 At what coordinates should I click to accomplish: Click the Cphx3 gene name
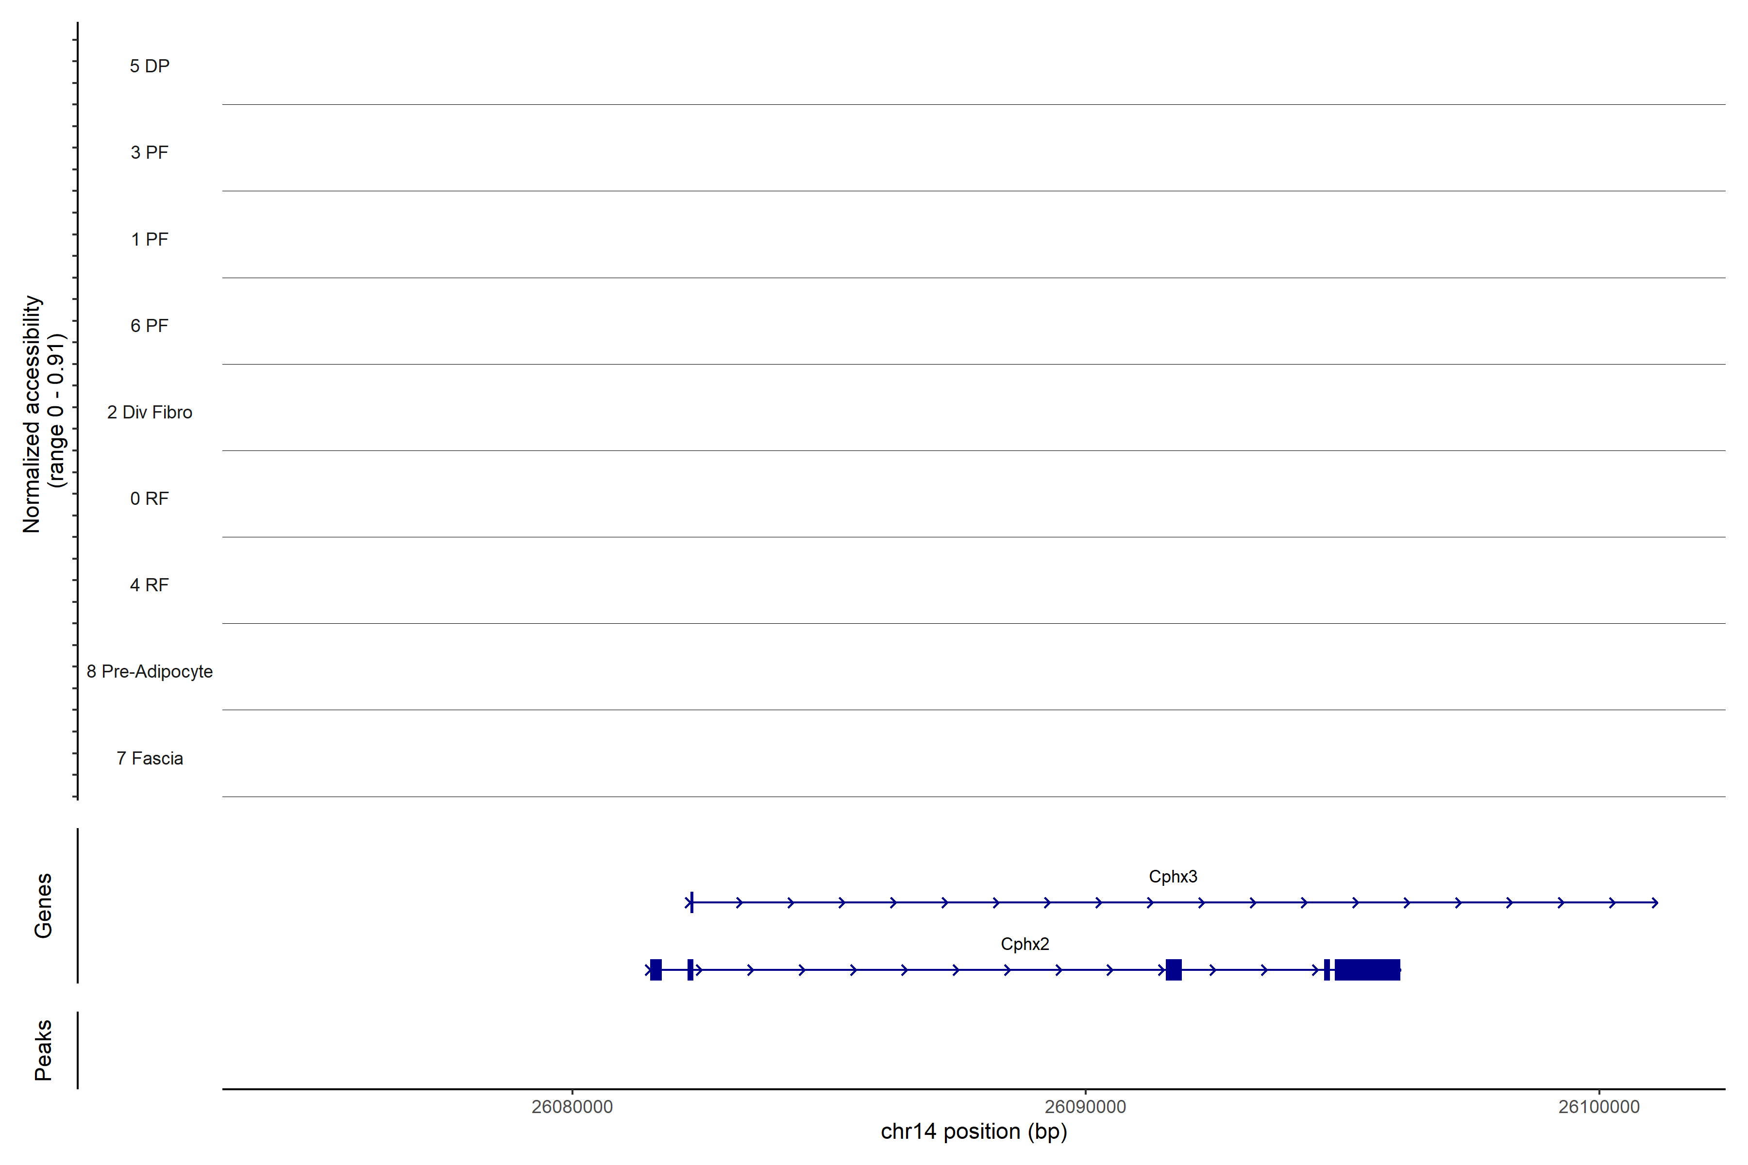[1173, 877]
